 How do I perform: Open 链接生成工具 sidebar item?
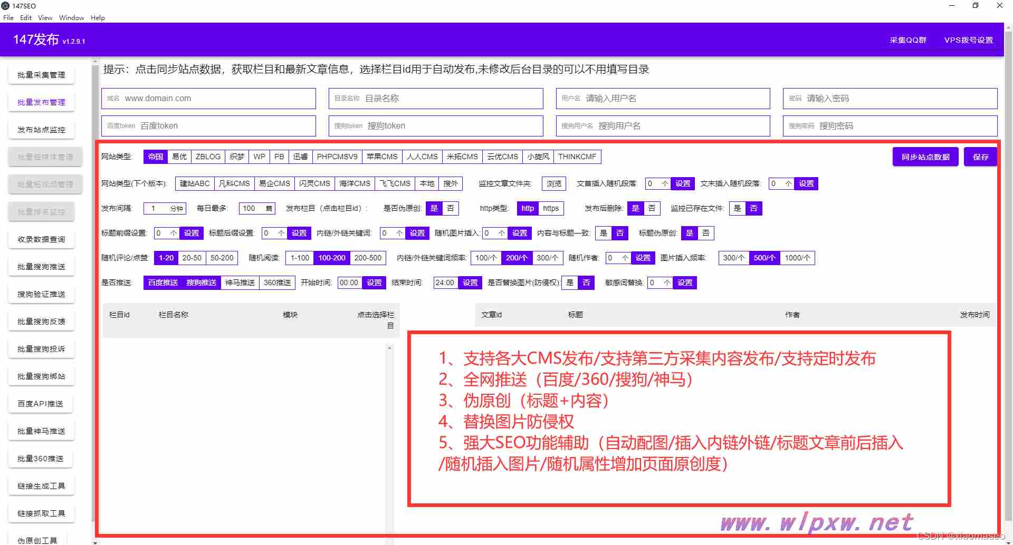(41, 486)
